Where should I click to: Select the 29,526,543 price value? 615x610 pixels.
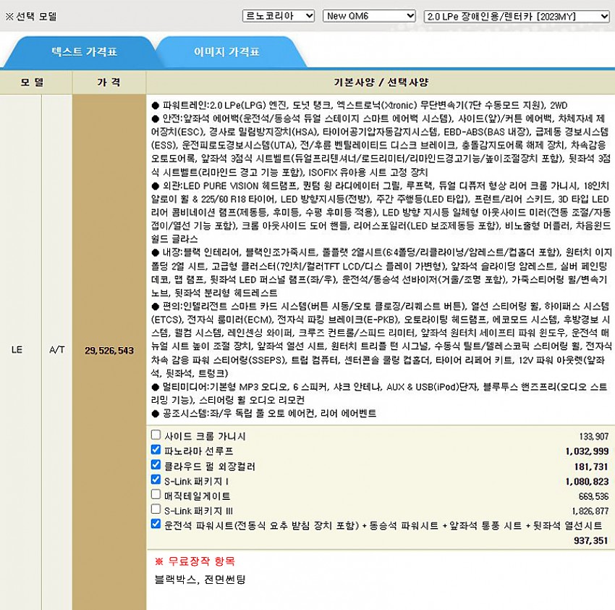(109, 350)
